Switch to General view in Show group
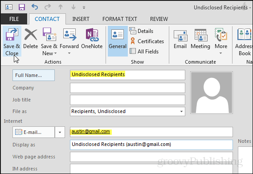 pos(118,41)
